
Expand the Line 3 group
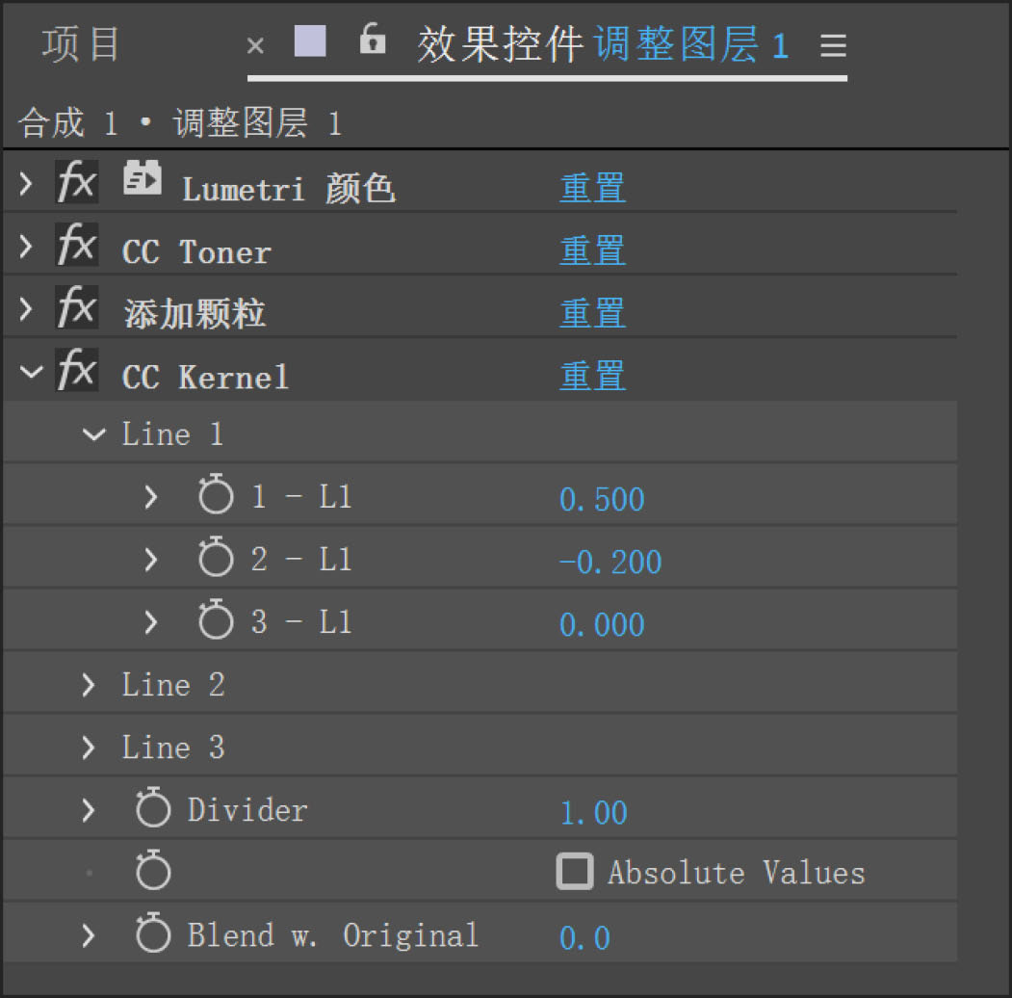click(90, 748)
